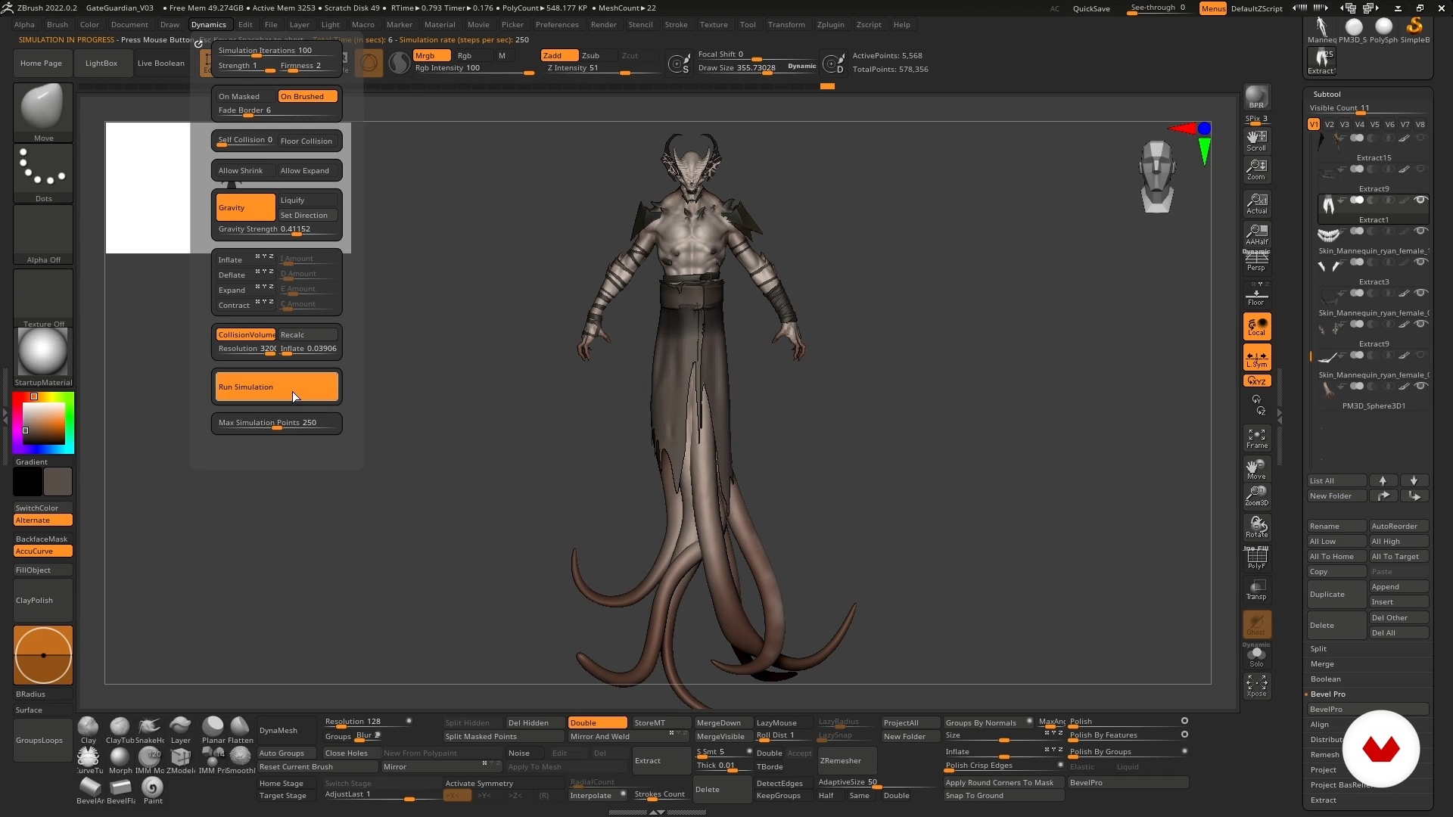Expand the Extract subtool section
This screenshot has height=817, width=1453.
(x=1324, y=800)
